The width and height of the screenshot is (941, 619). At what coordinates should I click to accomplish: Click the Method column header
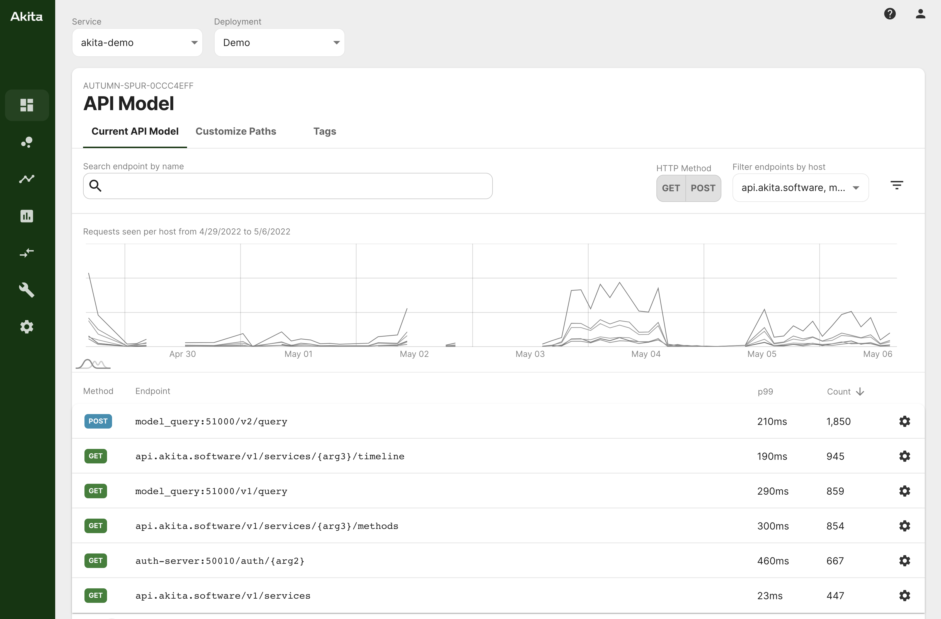[x=98, y=391]
